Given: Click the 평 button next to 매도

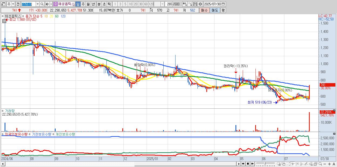Looking at the screenshot, I should click(223, 10).
